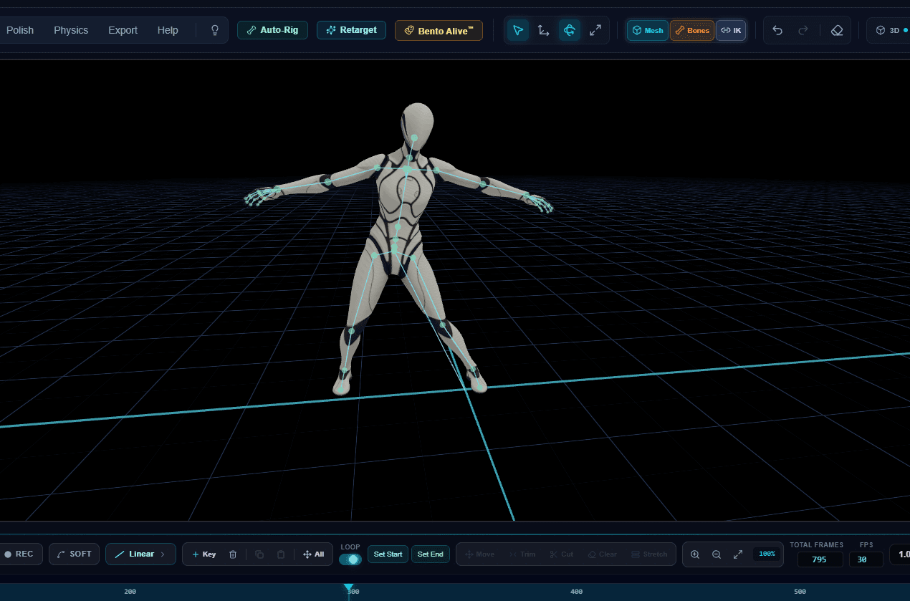The height and width of the screenshot is (601, 910).
Task: Select the head bone joint
Action: click(413, 138)
